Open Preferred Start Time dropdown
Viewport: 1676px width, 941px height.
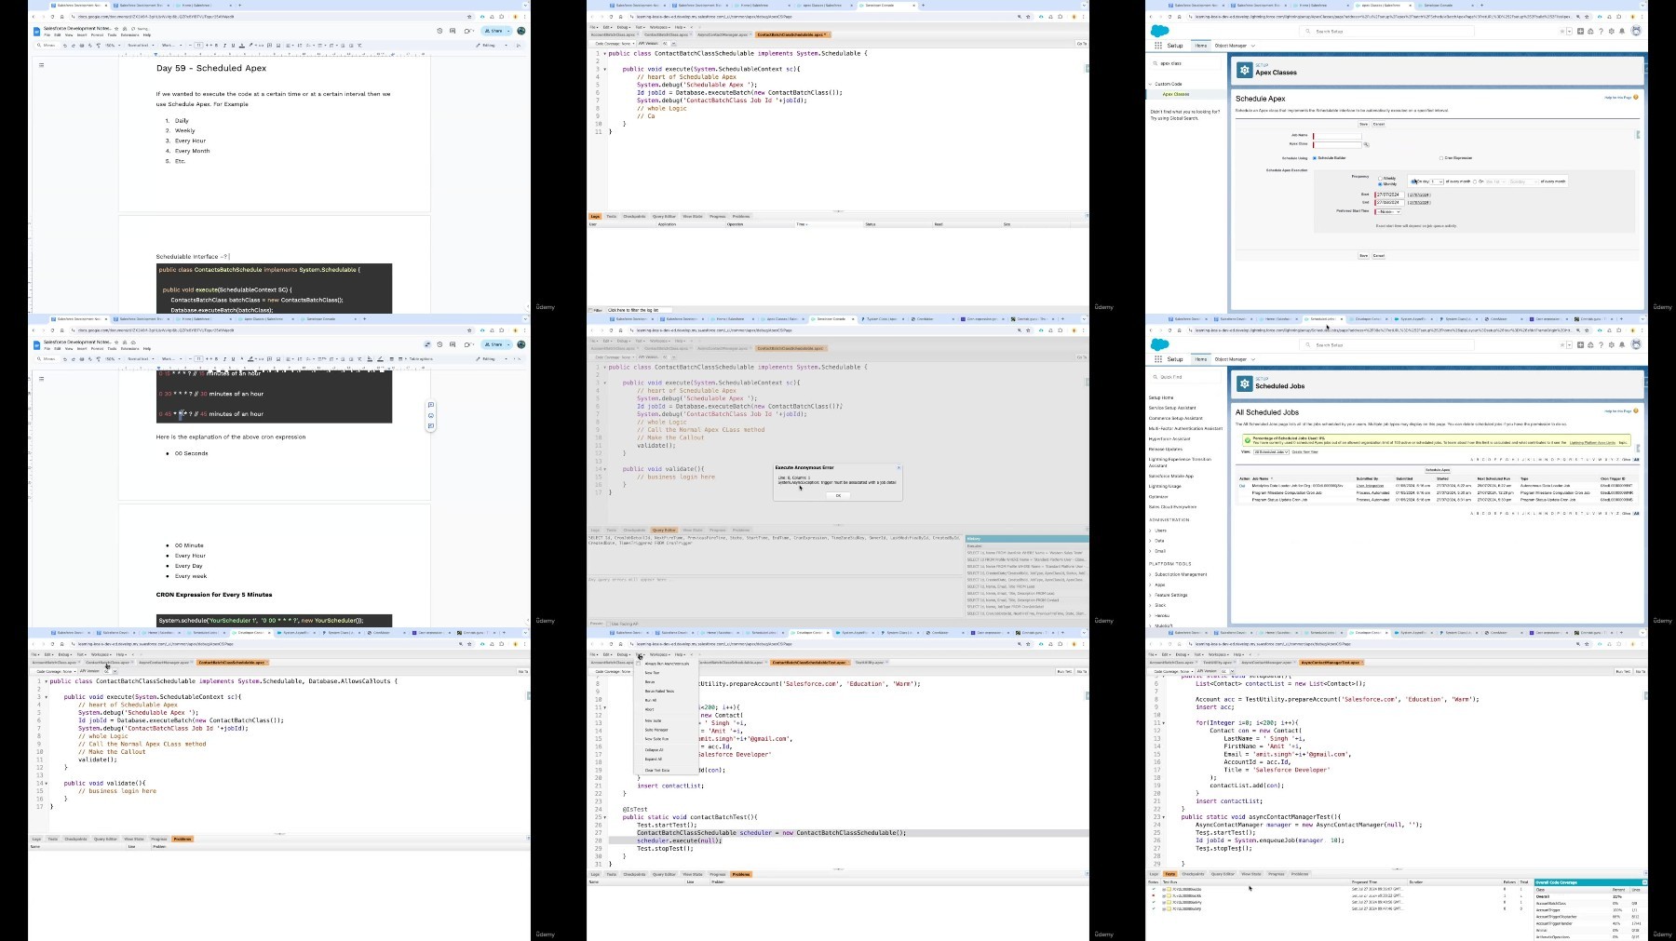(1388, 211)
